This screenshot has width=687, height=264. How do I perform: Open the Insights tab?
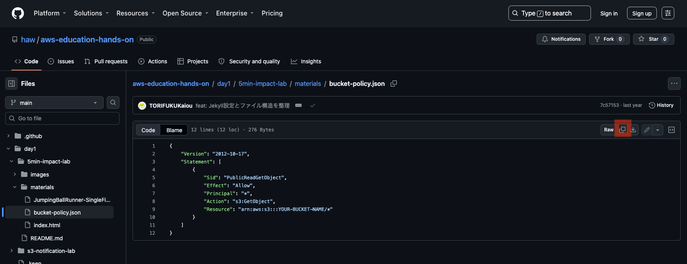coord(306,61)
